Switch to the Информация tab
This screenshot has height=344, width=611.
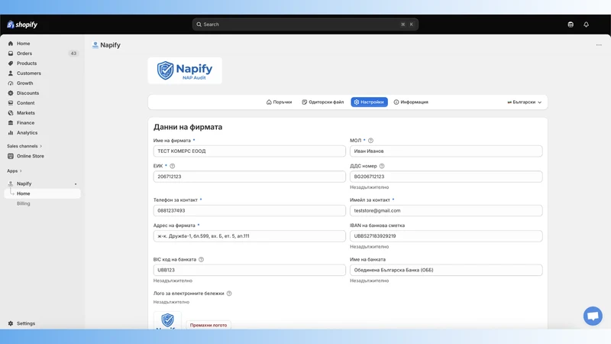coord(411,102)
